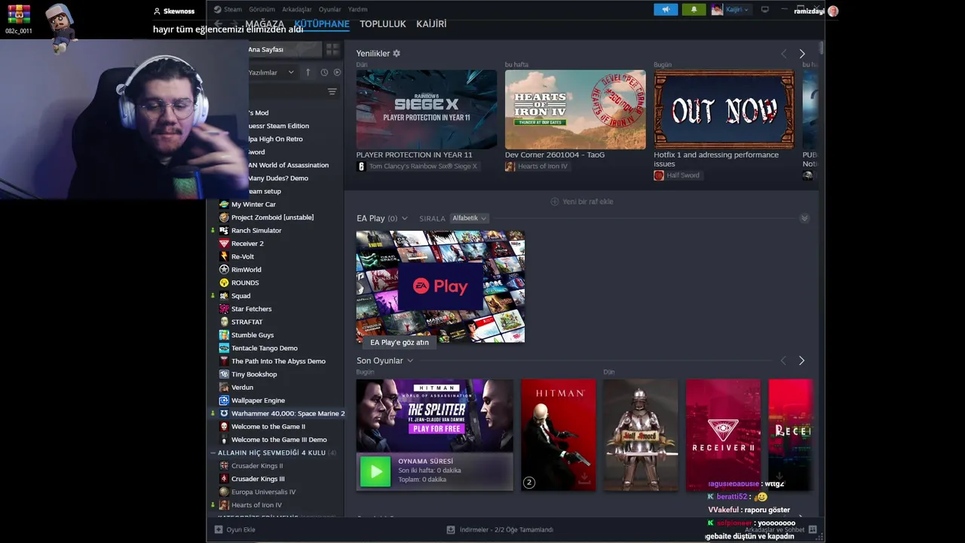The image size is (965, 543).
Task: Open the downloads icon in bottom bar
Action: pyautogui.click(x=450, y=529)
